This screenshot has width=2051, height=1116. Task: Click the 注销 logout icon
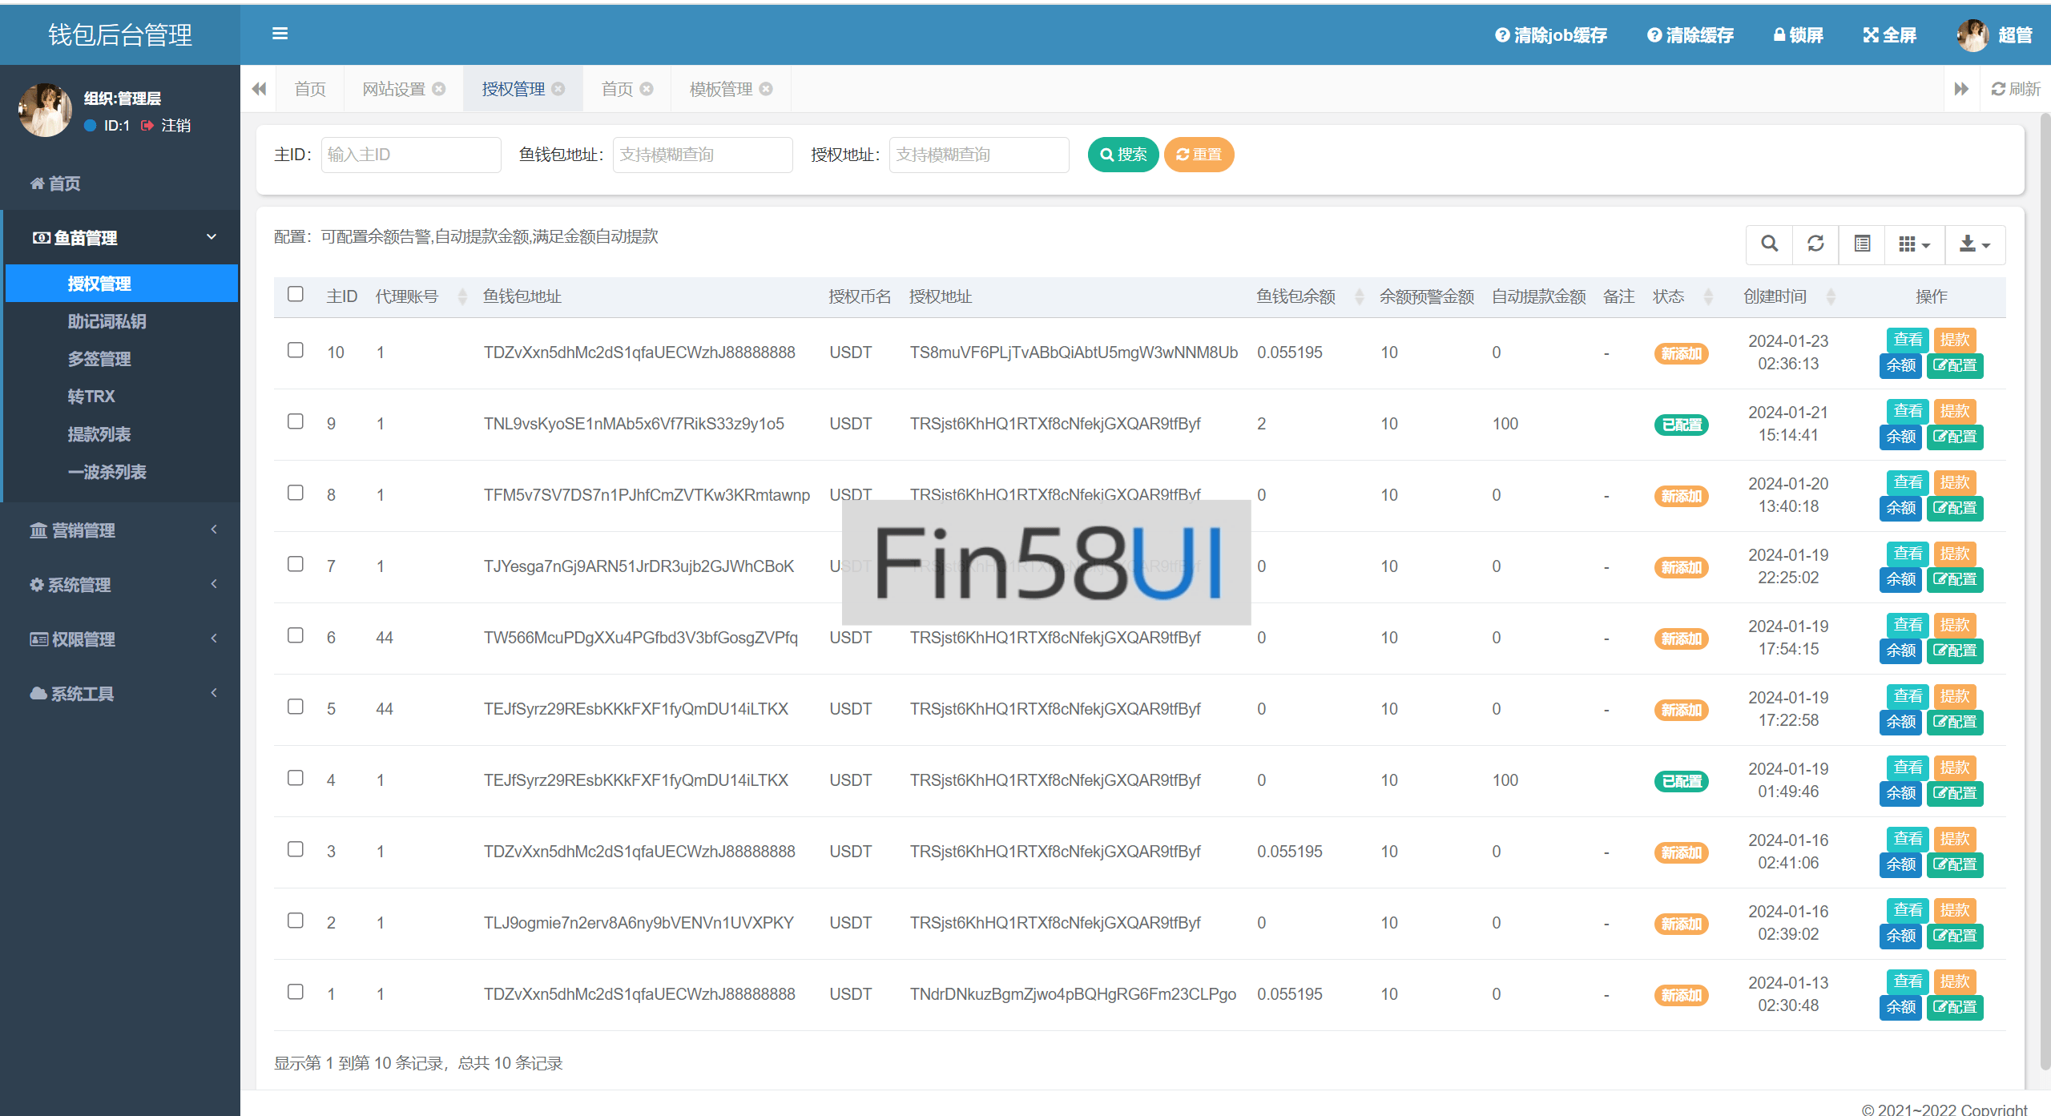point(147,126)
